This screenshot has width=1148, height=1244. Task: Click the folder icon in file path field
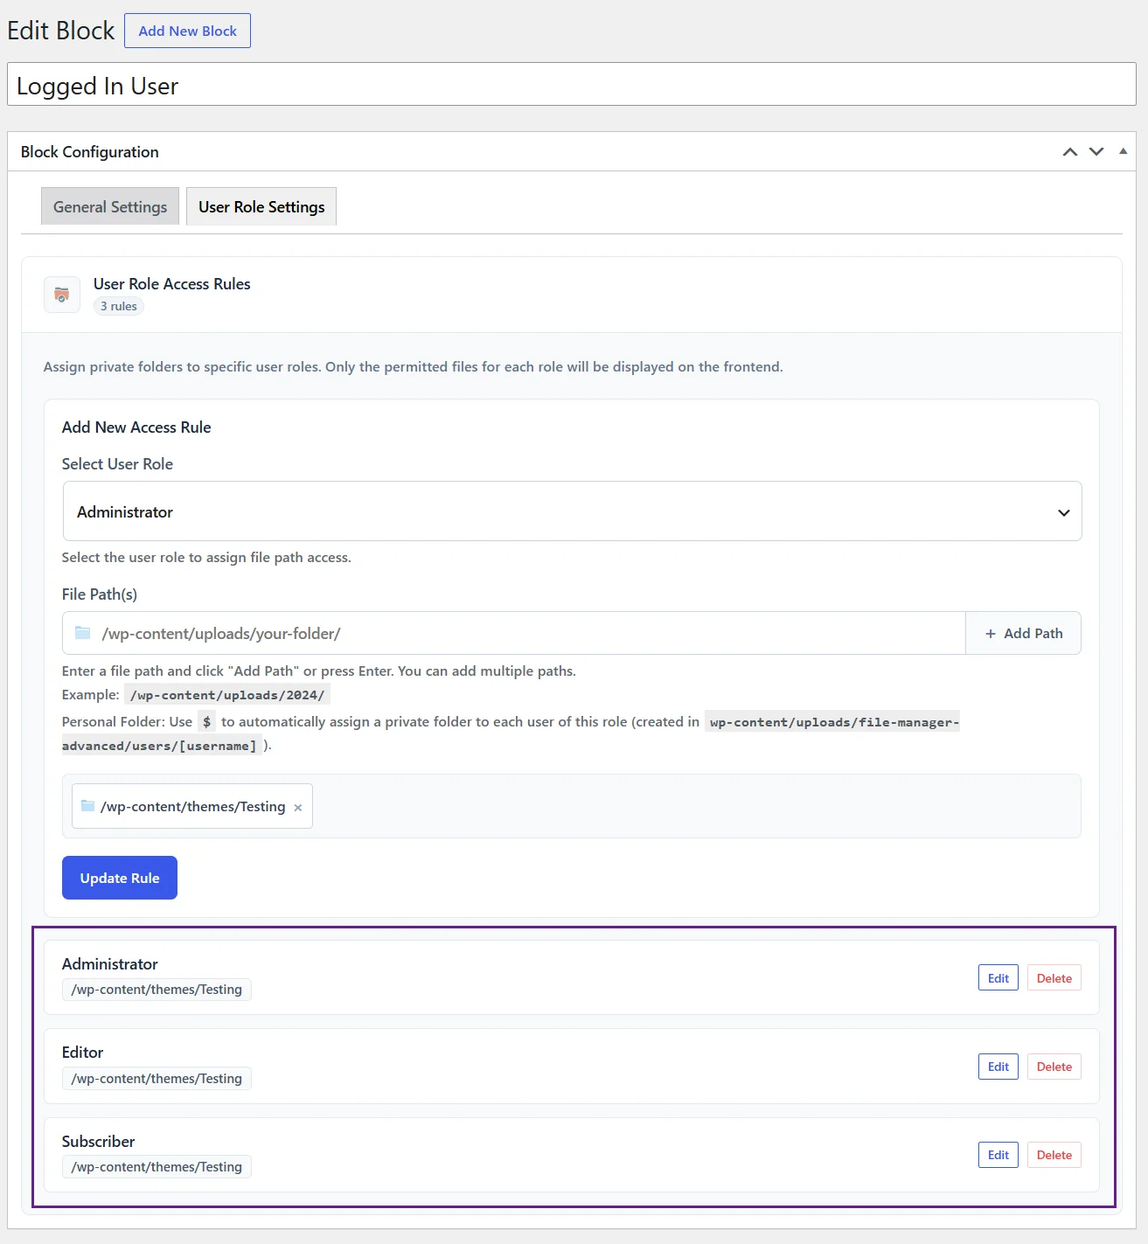click(83, 633)
